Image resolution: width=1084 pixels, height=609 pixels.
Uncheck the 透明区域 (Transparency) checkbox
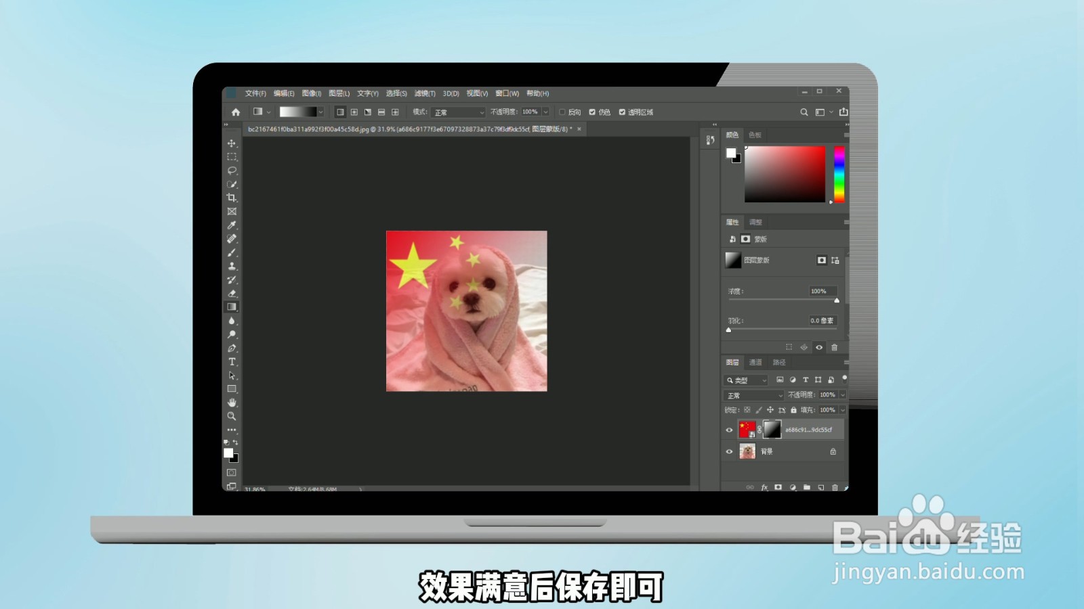[622, 112]
